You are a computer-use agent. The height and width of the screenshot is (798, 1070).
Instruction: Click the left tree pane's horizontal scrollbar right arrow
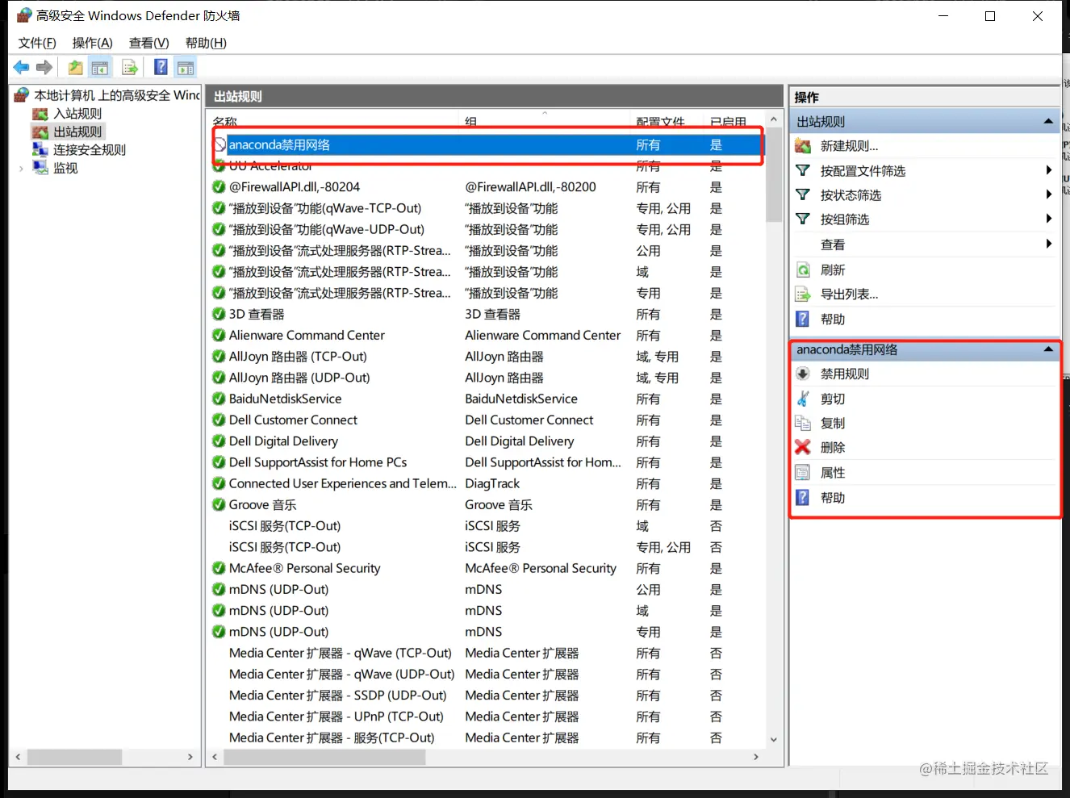click(190, 757)
